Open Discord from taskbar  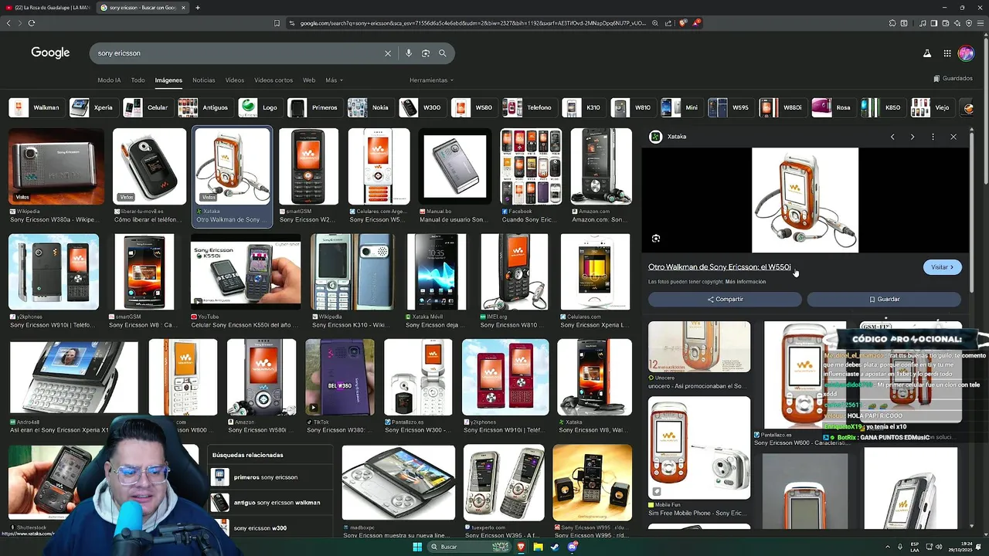point(573,547)
